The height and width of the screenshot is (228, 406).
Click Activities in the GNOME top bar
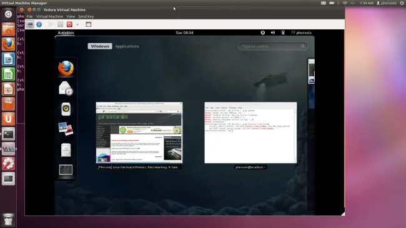pos(66,32)
